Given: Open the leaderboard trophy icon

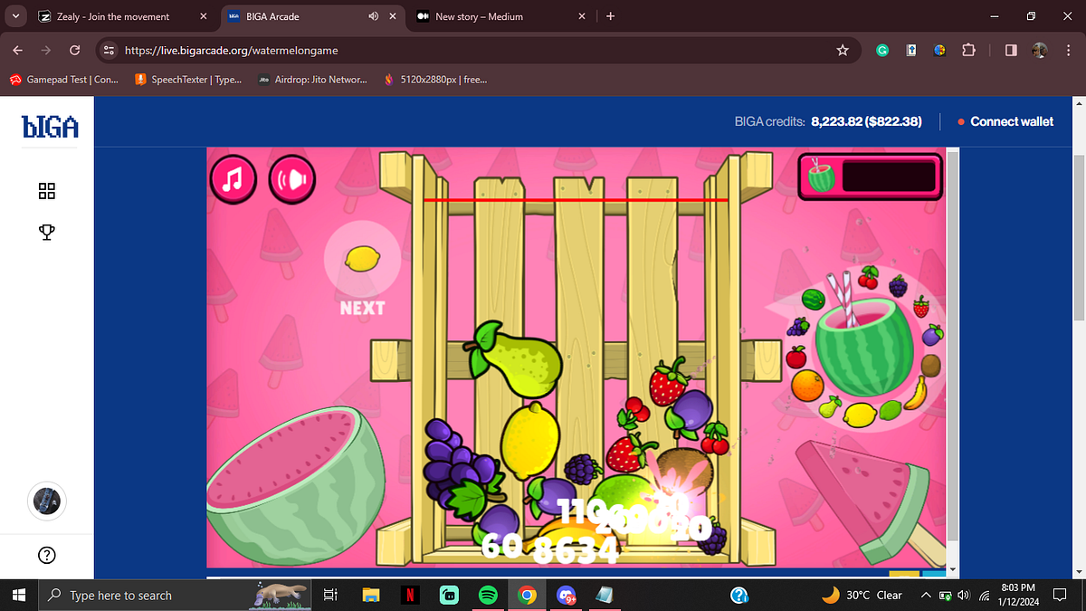Looking at the screenshot, I should [46, 232].
